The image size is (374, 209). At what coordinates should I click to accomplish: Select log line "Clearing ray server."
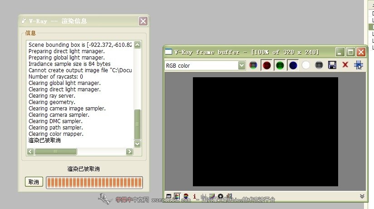click(x=52, y=96)
